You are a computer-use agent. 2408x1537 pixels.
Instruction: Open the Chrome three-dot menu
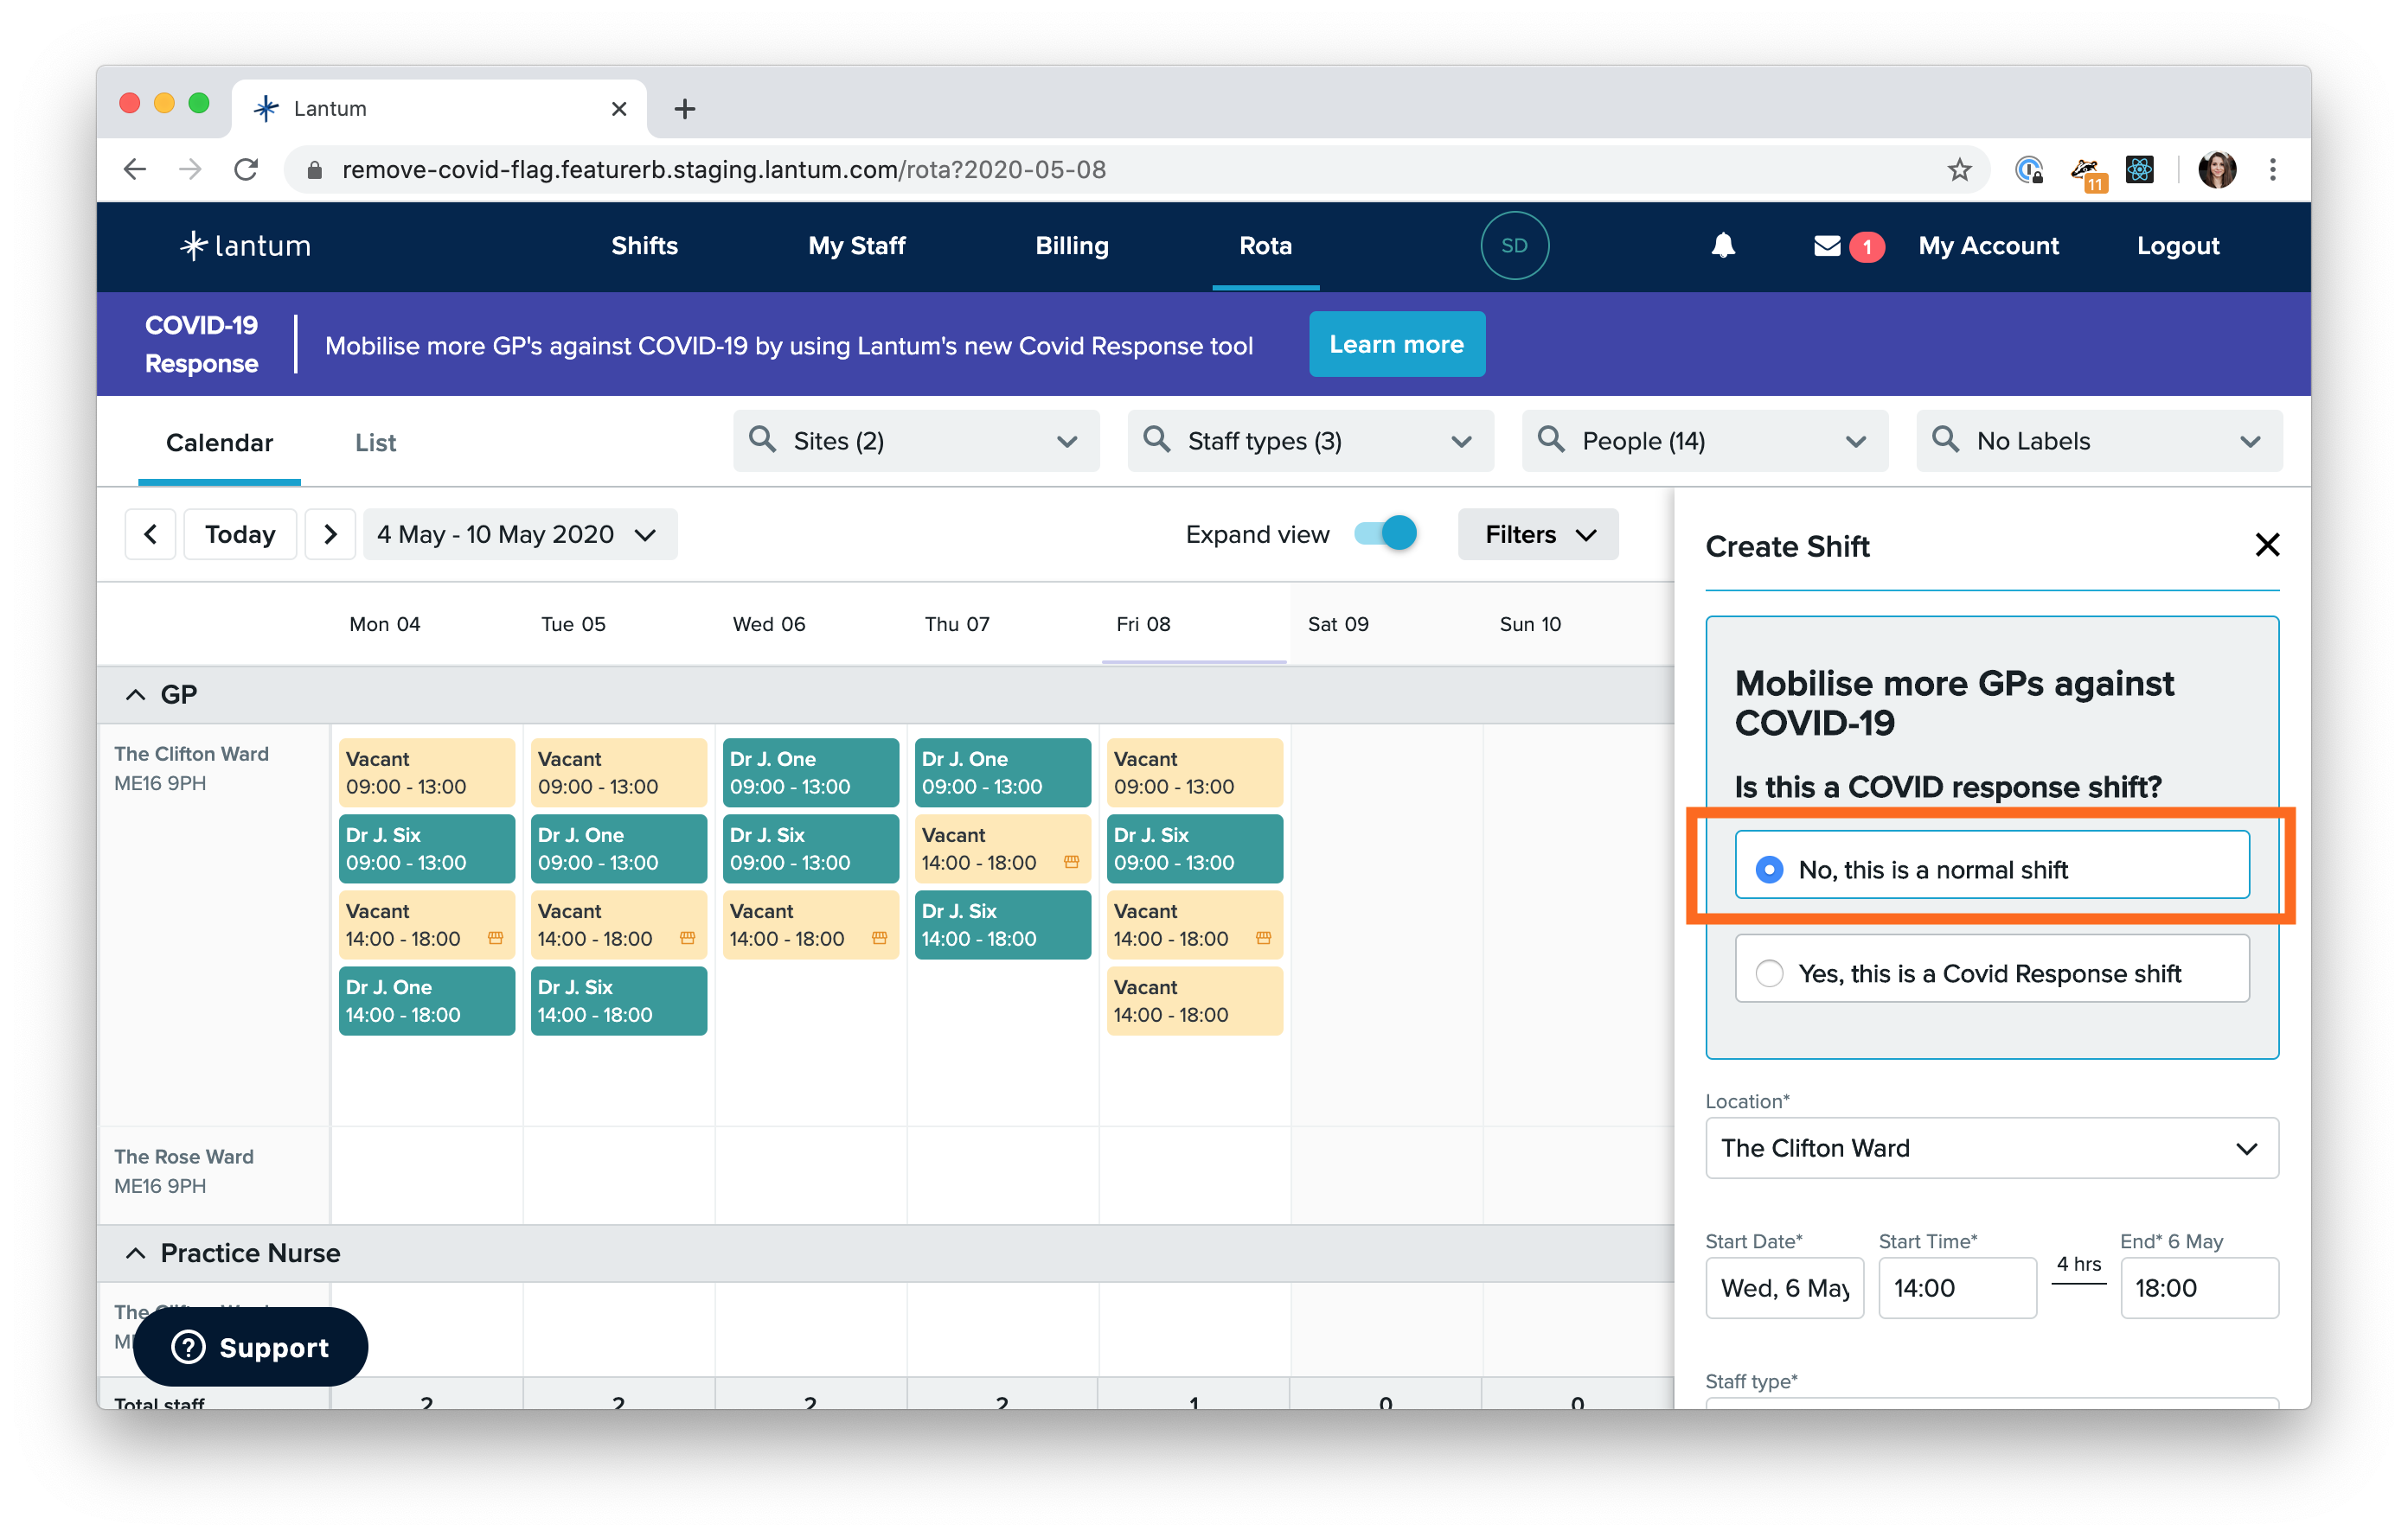[x=2272, y=169]
